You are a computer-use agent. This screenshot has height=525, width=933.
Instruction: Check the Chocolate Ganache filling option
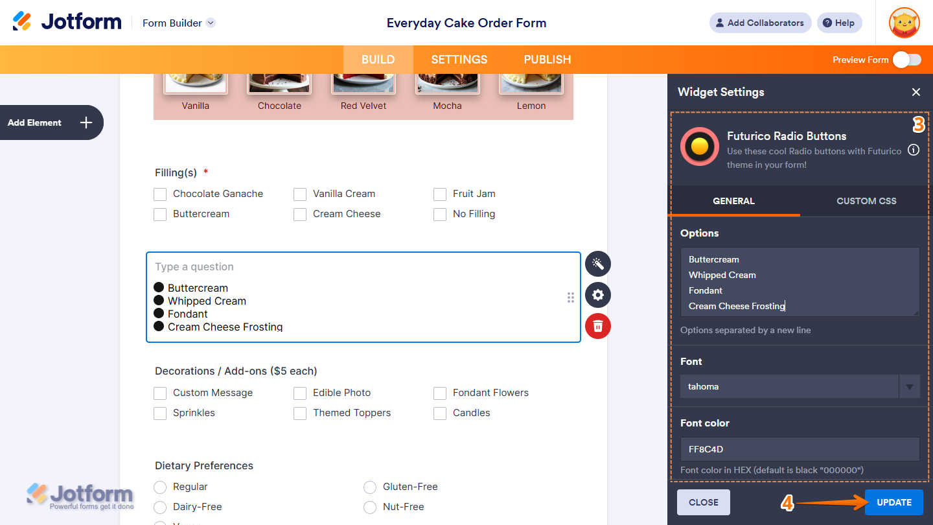160,194
